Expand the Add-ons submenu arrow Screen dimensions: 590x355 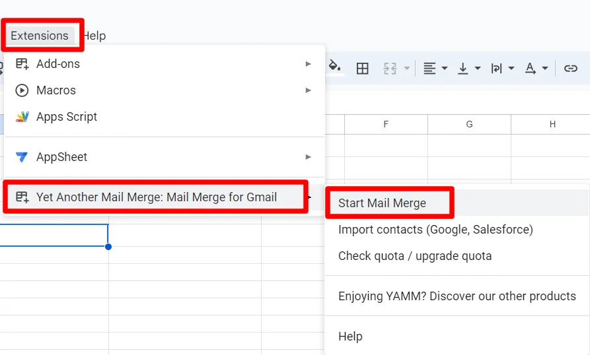(308, 64)
